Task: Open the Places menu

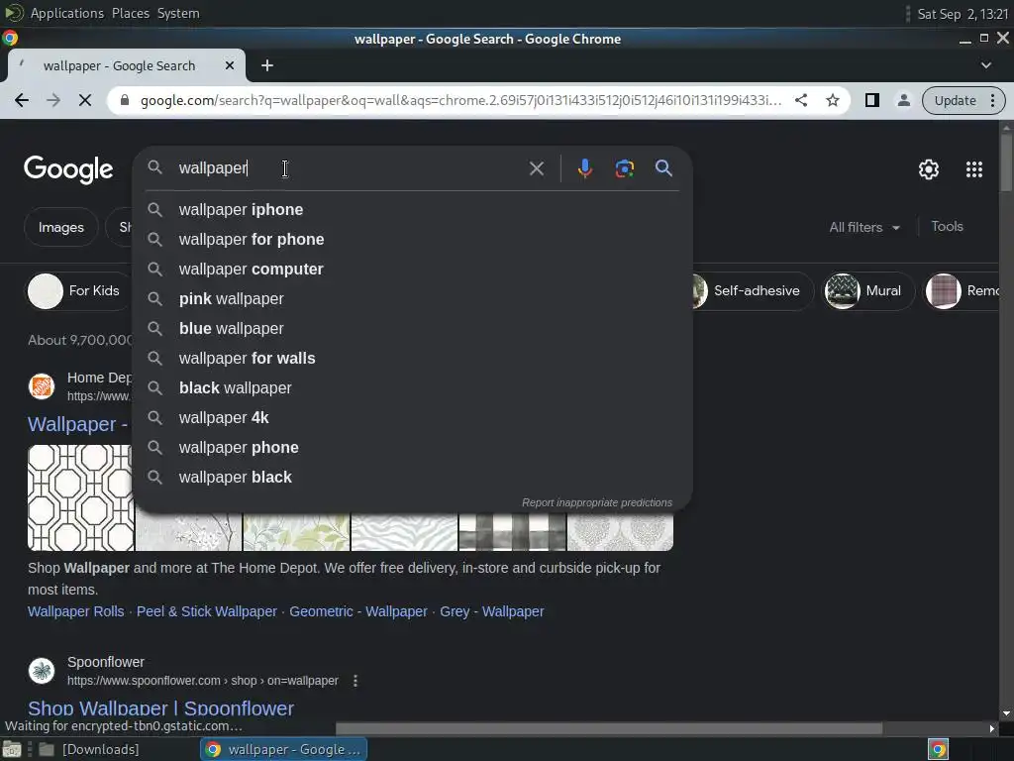Action: 130,13
